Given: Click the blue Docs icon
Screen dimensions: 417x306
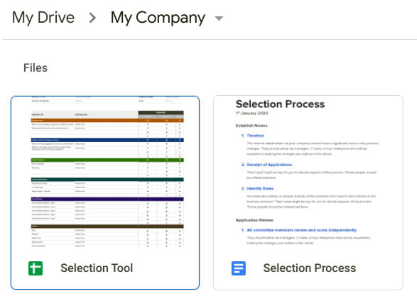Looking at the screenshot, I should 239,268.
